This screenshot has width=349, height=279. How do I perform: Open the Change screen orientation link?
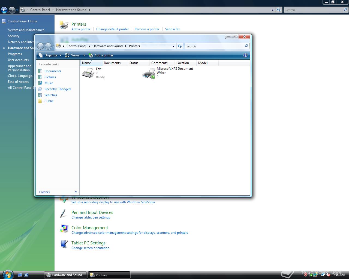[90, 248]
